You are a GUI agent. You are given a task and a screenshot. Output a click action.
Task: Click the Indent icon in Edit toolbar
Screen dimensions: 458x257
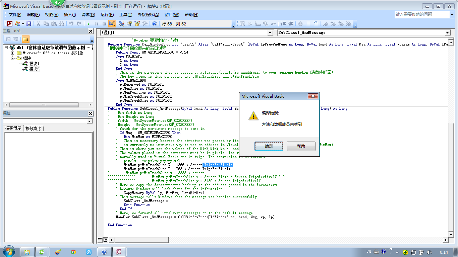click(283, 24)
